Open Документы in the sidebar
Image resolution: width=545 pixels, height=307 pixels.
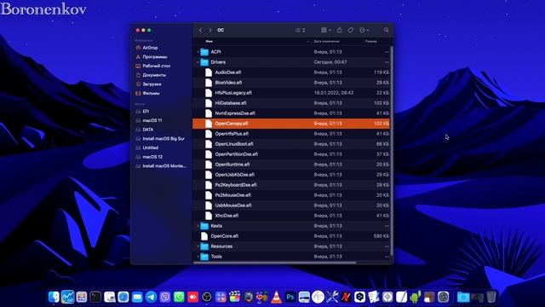154,75
